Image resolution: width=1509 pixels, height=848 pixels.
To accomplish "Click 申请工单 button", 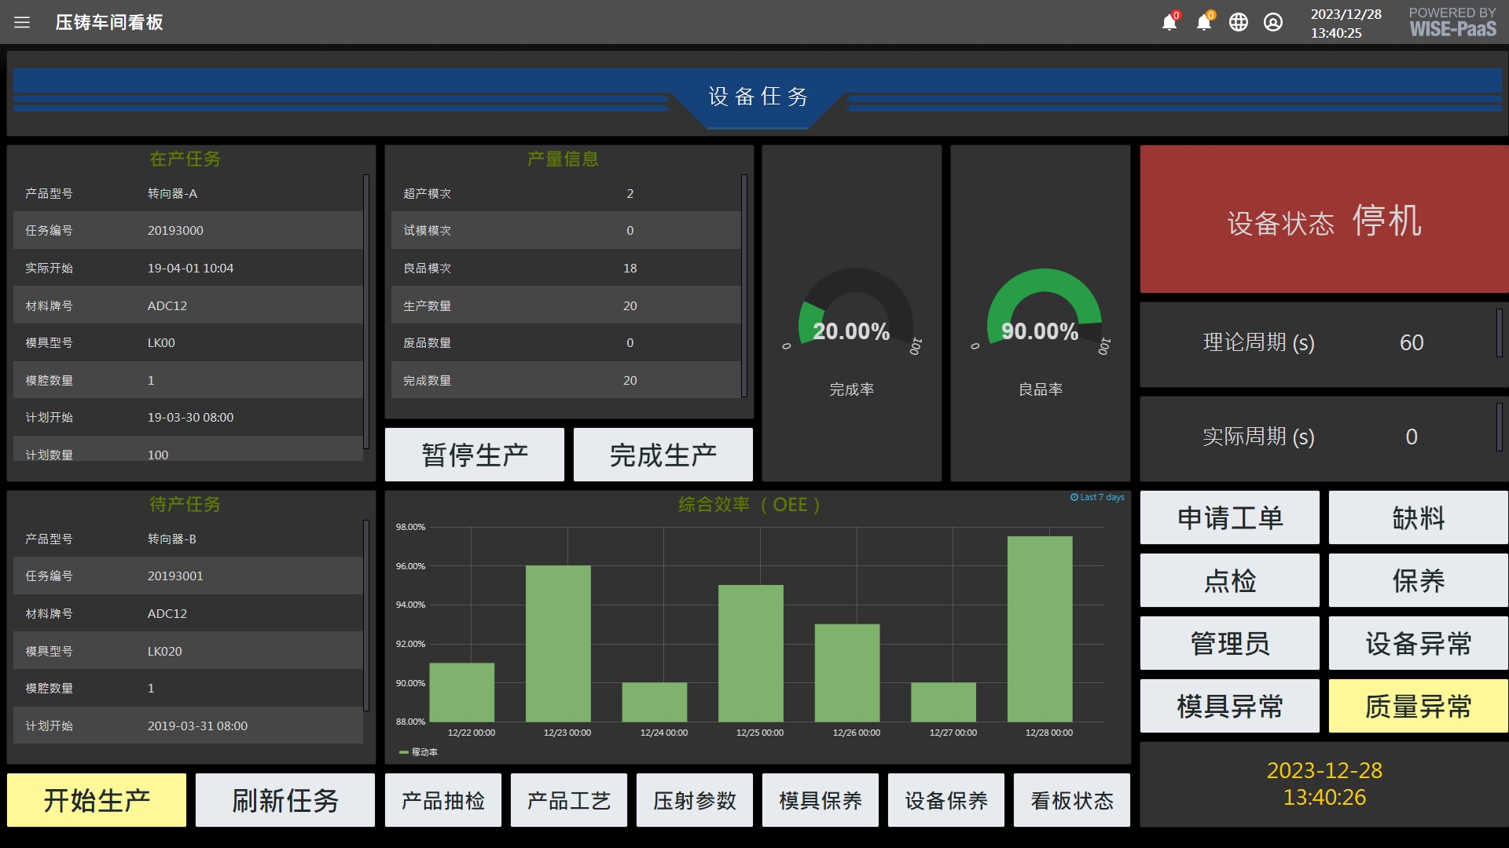I will pyautogui.click(x=1230, y=517).
